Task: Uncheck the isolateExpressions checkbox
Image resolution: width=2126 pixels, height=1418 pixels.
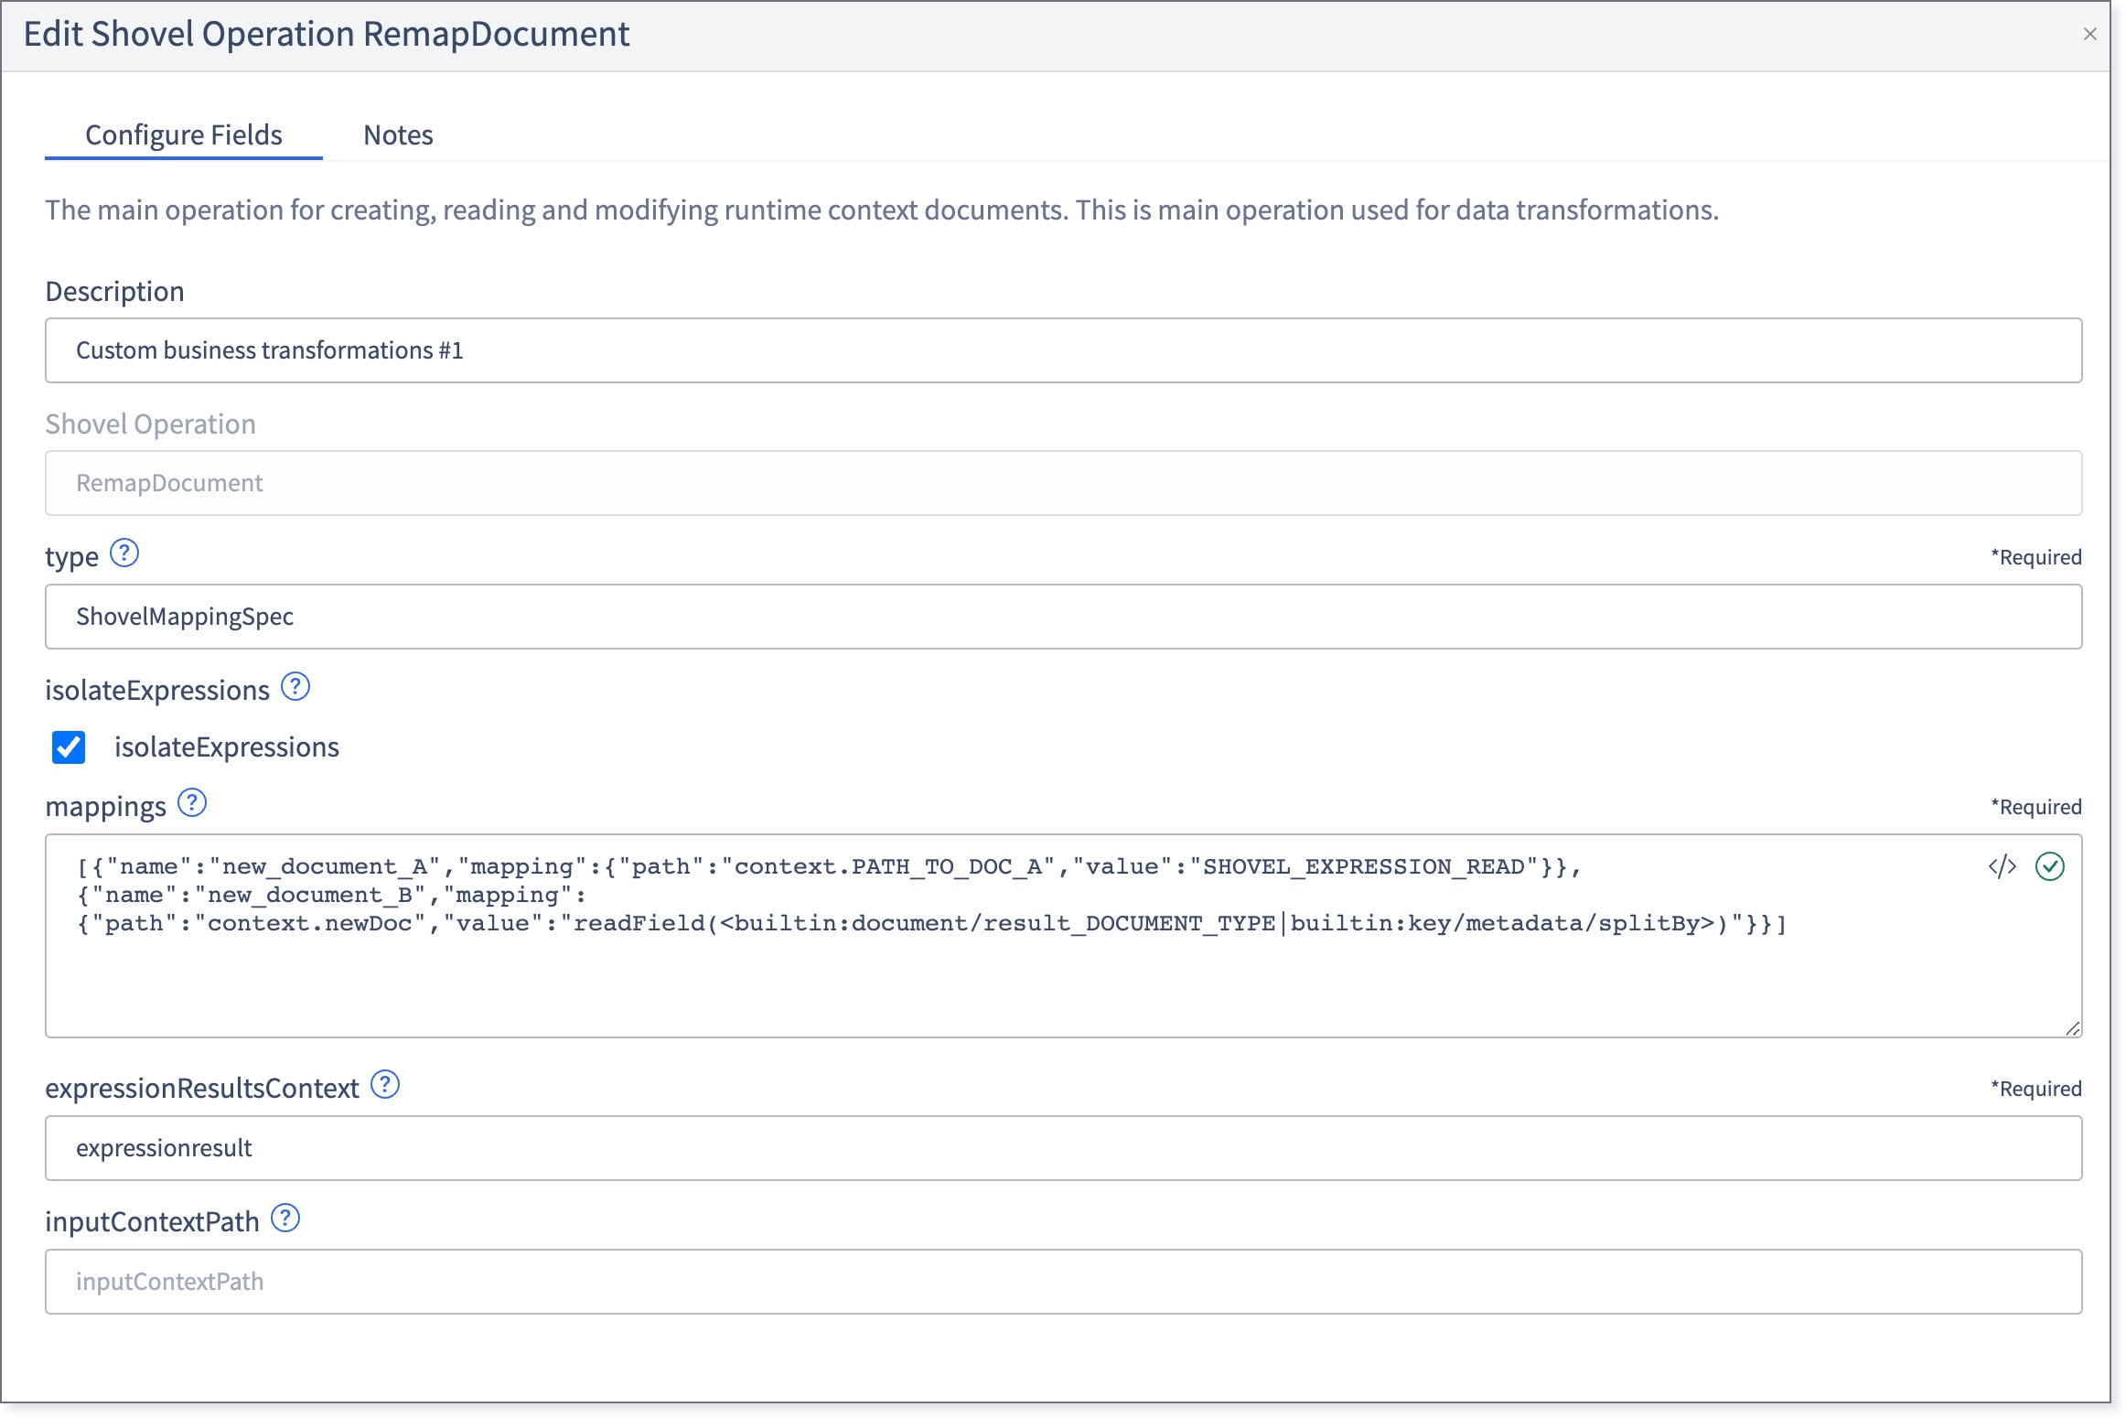Action: click(x=69, y=747)
